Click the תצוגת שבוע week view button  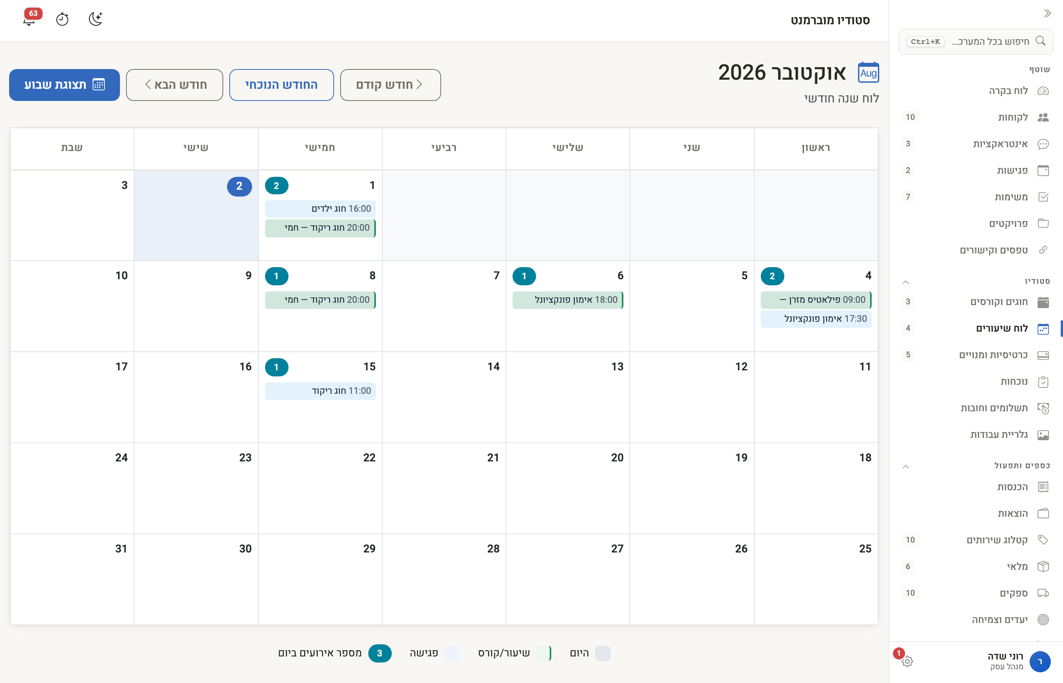click(x=64, y=85)
